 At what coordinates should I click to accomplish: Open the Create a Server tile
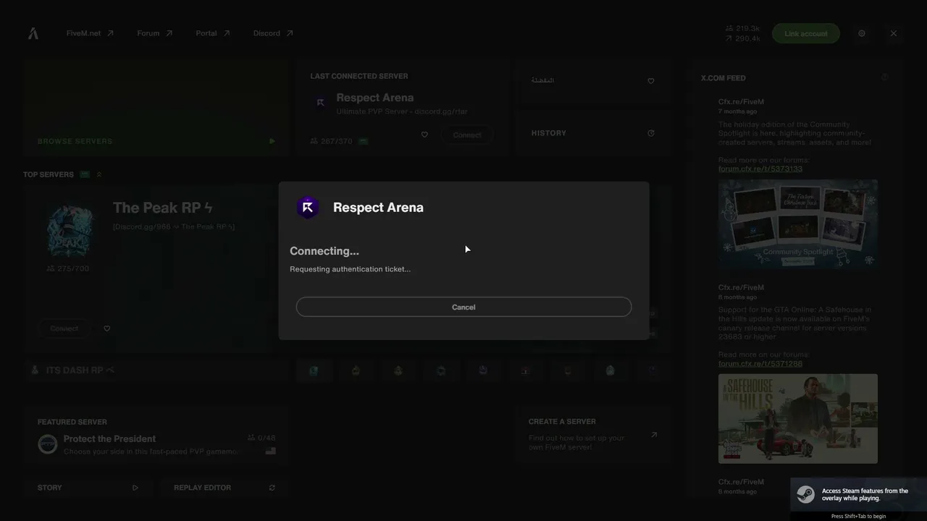pyautogui.click(x=592, y=436)
